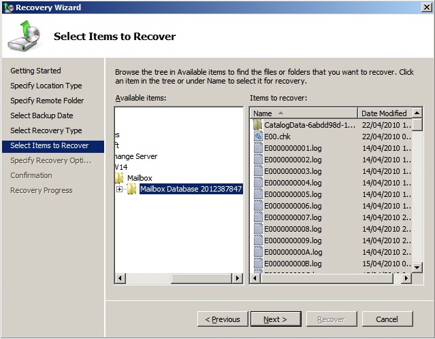Viewport: 435px width, 339px height.
Task: Click Items to recover left scroll arrow
Action: tap(255, 278)
